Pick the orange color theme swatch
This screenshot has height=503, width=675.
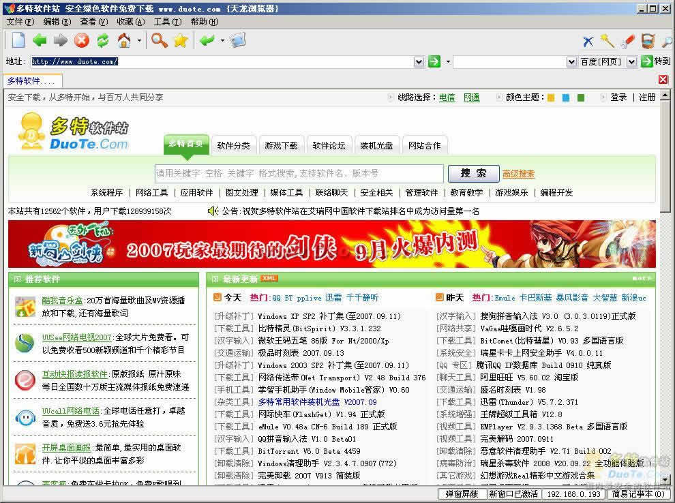coord(551,97)
